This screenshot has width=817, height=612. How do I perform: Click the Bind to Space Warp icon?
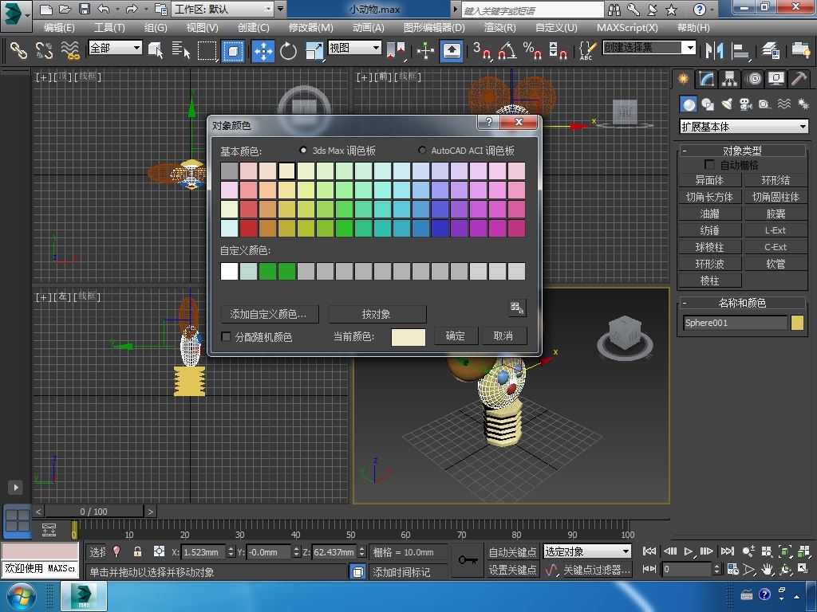click(70, 50)
